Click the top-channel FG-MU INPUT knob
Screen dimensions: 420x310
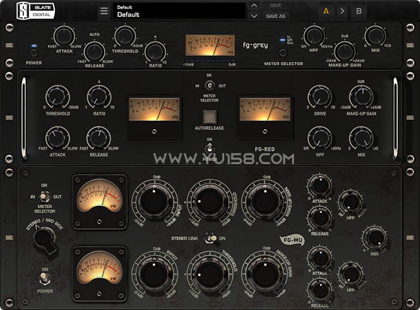click(154, 201)
